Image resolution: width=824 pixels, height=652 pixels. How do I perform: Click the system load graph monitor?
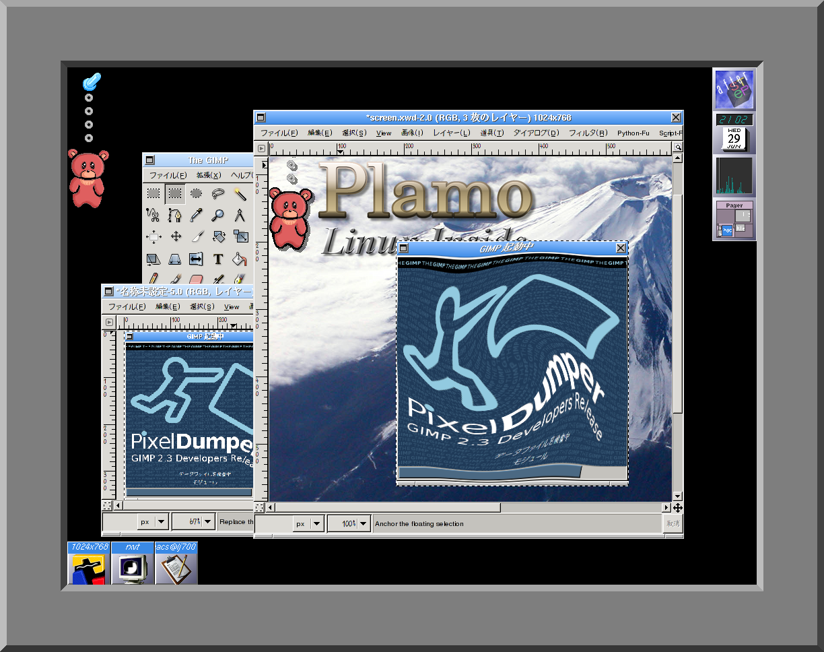734,176
